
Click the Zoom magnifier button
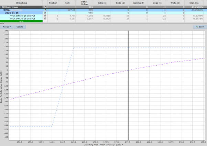pyautogui.click(x=199, y=26)
